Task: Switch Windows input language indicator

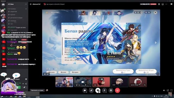Action: click(161, 96)
